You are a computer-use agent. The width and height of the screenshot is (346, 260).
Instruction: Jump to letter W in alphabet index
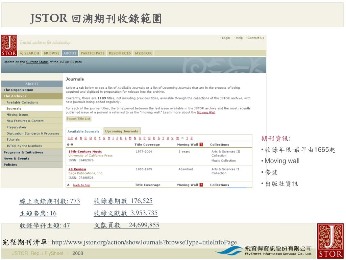[177, 138]
